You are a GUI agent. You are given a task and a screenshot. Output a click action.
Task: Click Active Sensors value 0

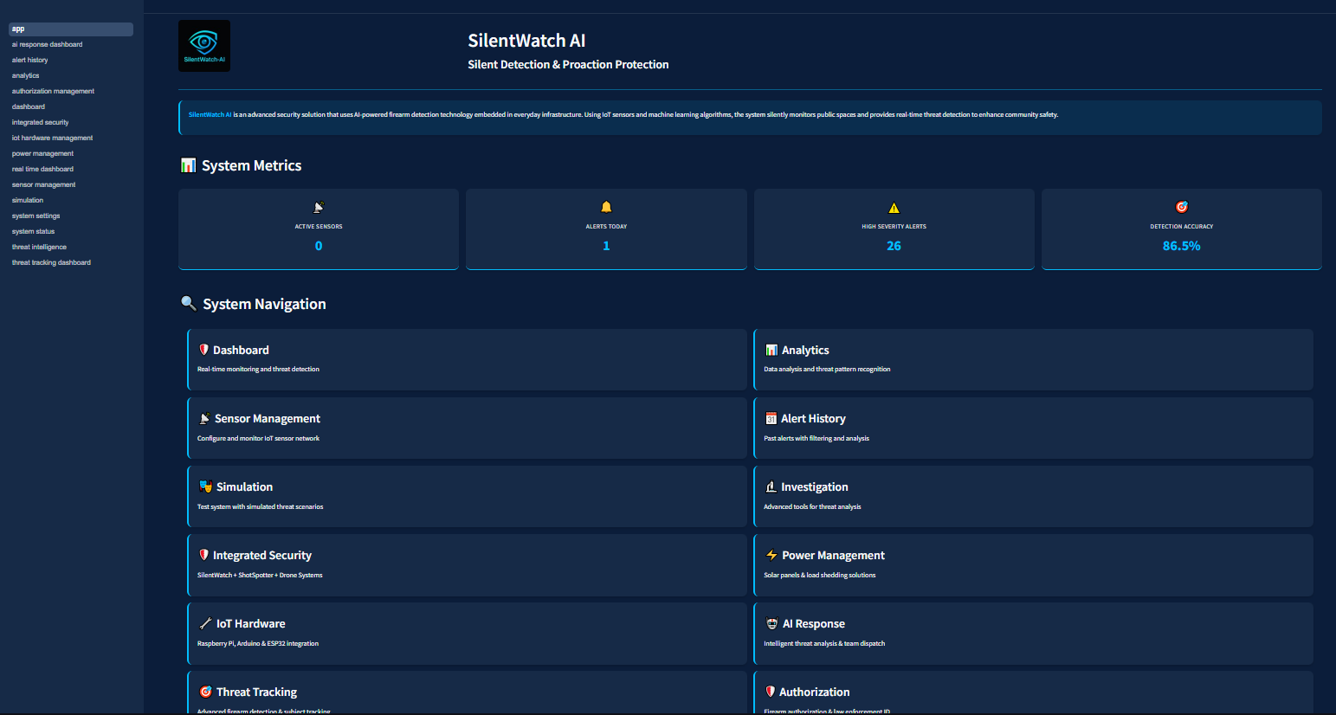pyautogui.click(x=319, y=246)
